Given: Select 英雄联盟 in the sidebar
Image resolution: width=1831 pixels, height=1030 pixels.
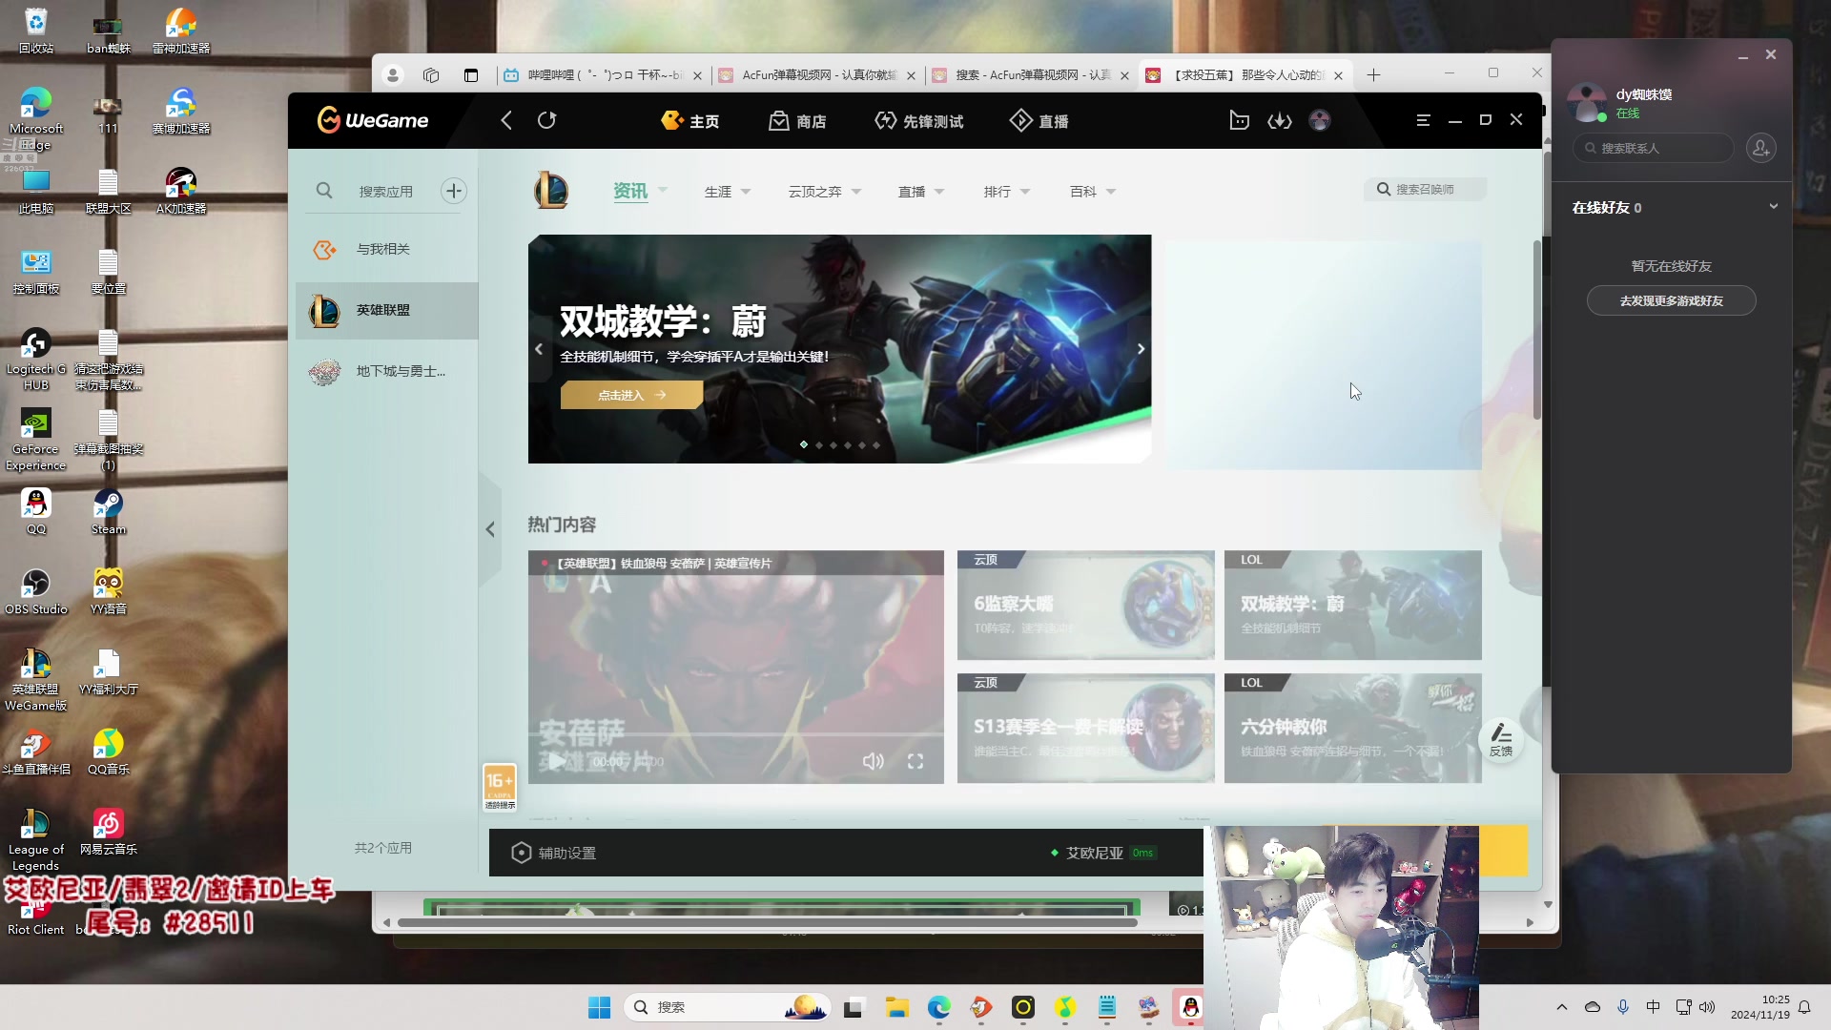Looking at the screenshot, I should (386, 310).
